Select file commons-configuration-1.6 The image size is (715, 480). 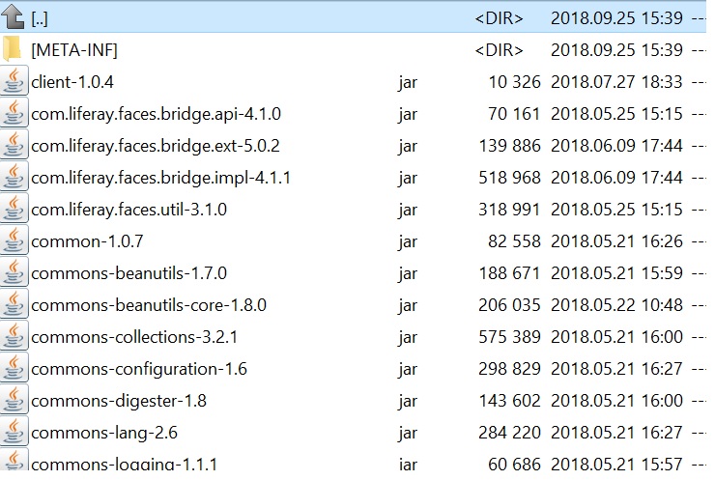[139, 369]
